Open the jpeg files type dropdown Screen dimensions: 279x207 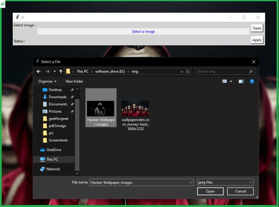(225, 182)
